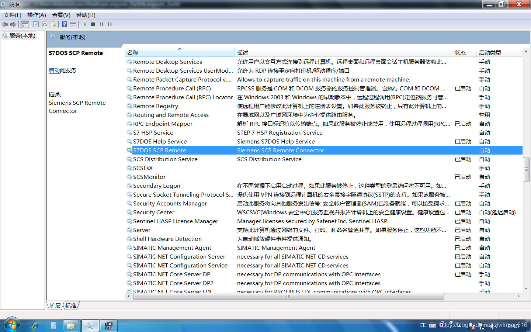Click gear icon of Server row
The width and height of the screenshot is (531, 332).
[x=129, y=230]
